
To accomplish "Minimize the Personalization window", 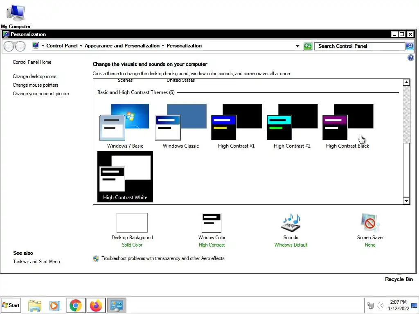I will tap(394, 34).
